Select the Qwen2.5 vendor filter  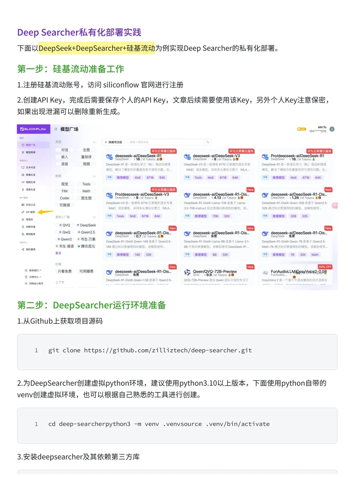[86, 232]
